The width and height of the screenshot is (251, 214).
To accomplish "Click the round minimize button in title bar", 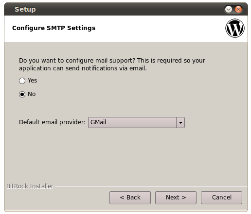I will 229,9.
